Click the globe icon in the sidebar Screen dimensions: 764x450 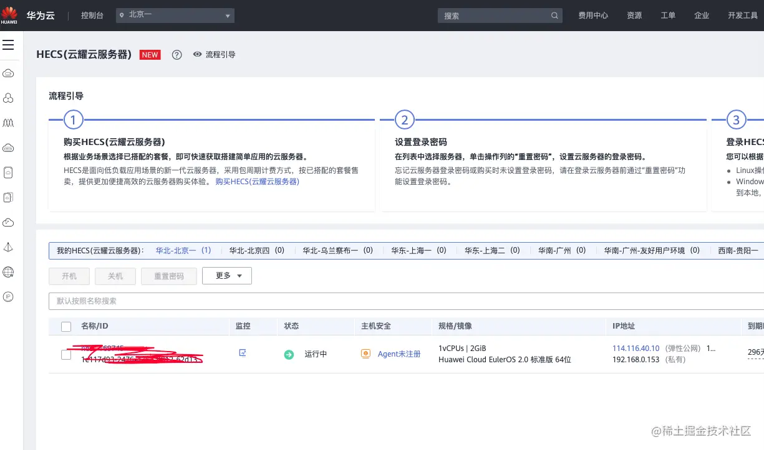(x=9, y=272)
